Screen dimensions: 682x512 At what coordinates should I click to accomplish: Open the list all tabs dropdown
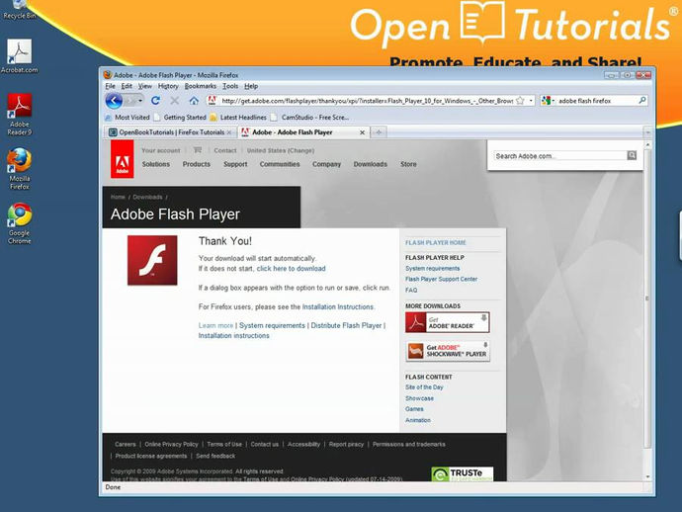coord(647,132)
